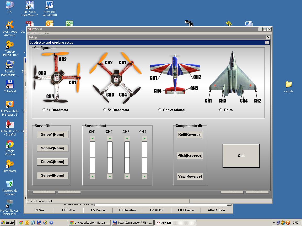Viewport: 302px width, 226px height.
Task: Click the CH2 servo adjust slider track
Action: pos(110,157)
